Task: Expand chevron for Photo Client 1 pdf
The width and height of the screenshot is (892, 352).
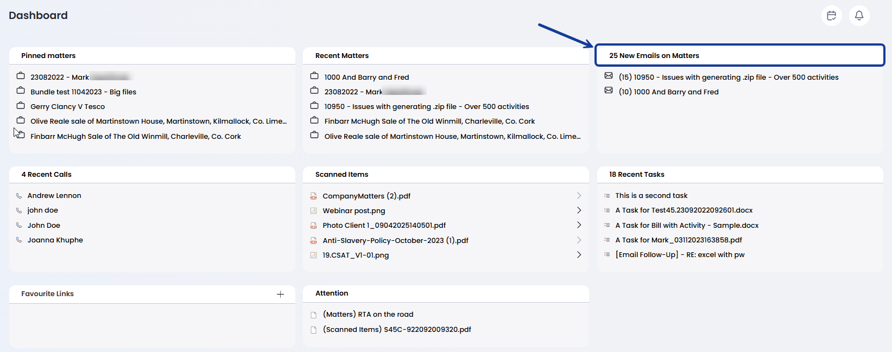Action: pyautogui.click(x=579, y=225)
